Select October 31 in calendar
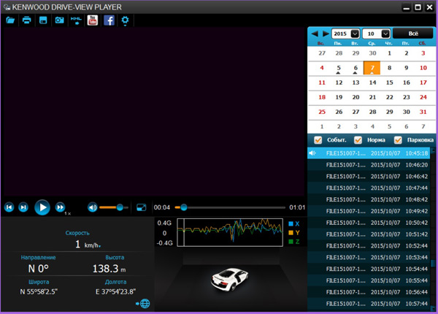This screenshot has width=438, height=314. tap(423, 112)
